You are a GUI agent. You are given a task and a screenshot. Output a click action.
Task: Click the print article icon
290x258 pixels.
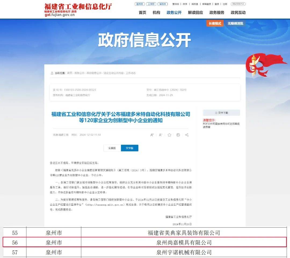(x=178, y=135)
